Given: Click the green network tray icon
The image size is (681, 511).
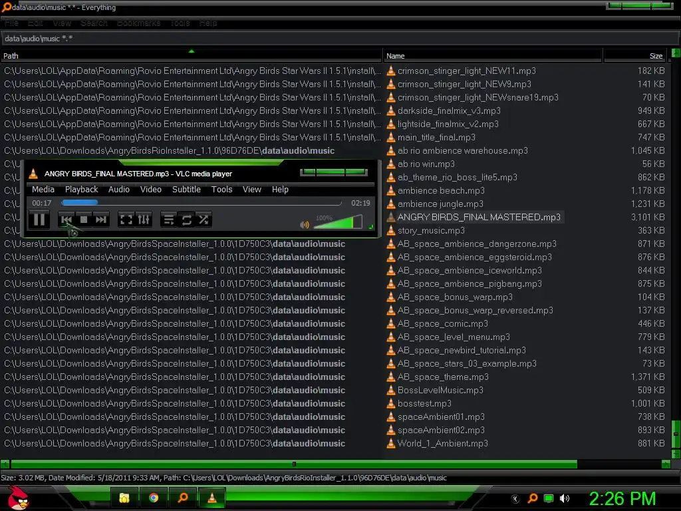Looking at the screenshot, I should [549, 498].
